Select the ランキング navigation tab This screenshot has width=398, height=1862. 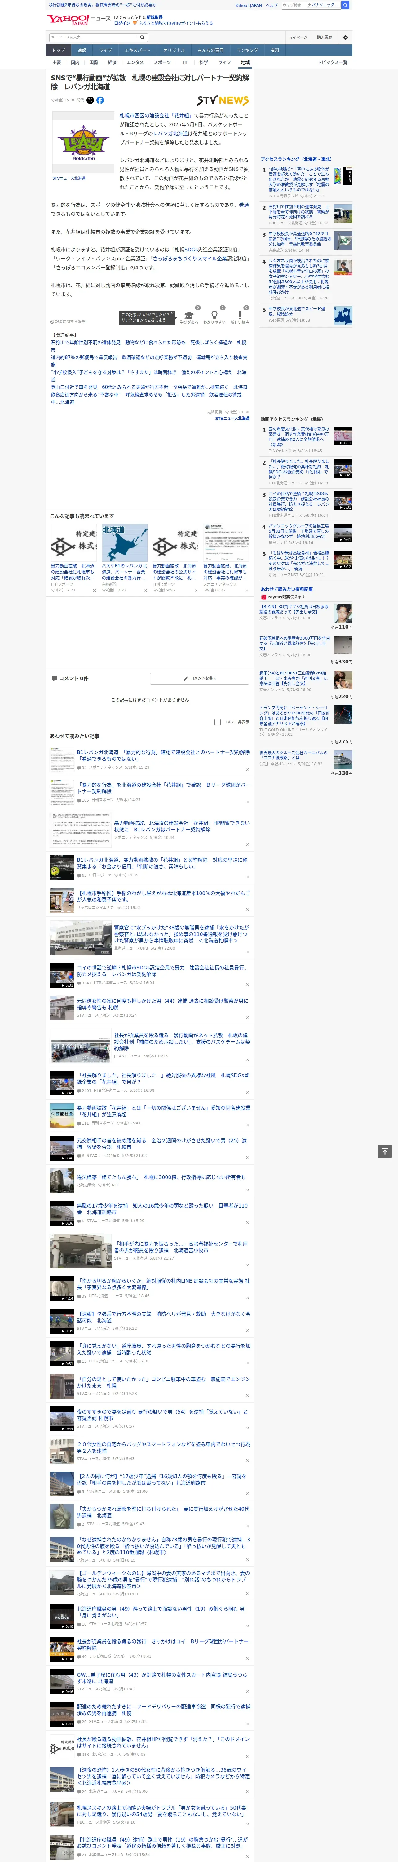247,51
